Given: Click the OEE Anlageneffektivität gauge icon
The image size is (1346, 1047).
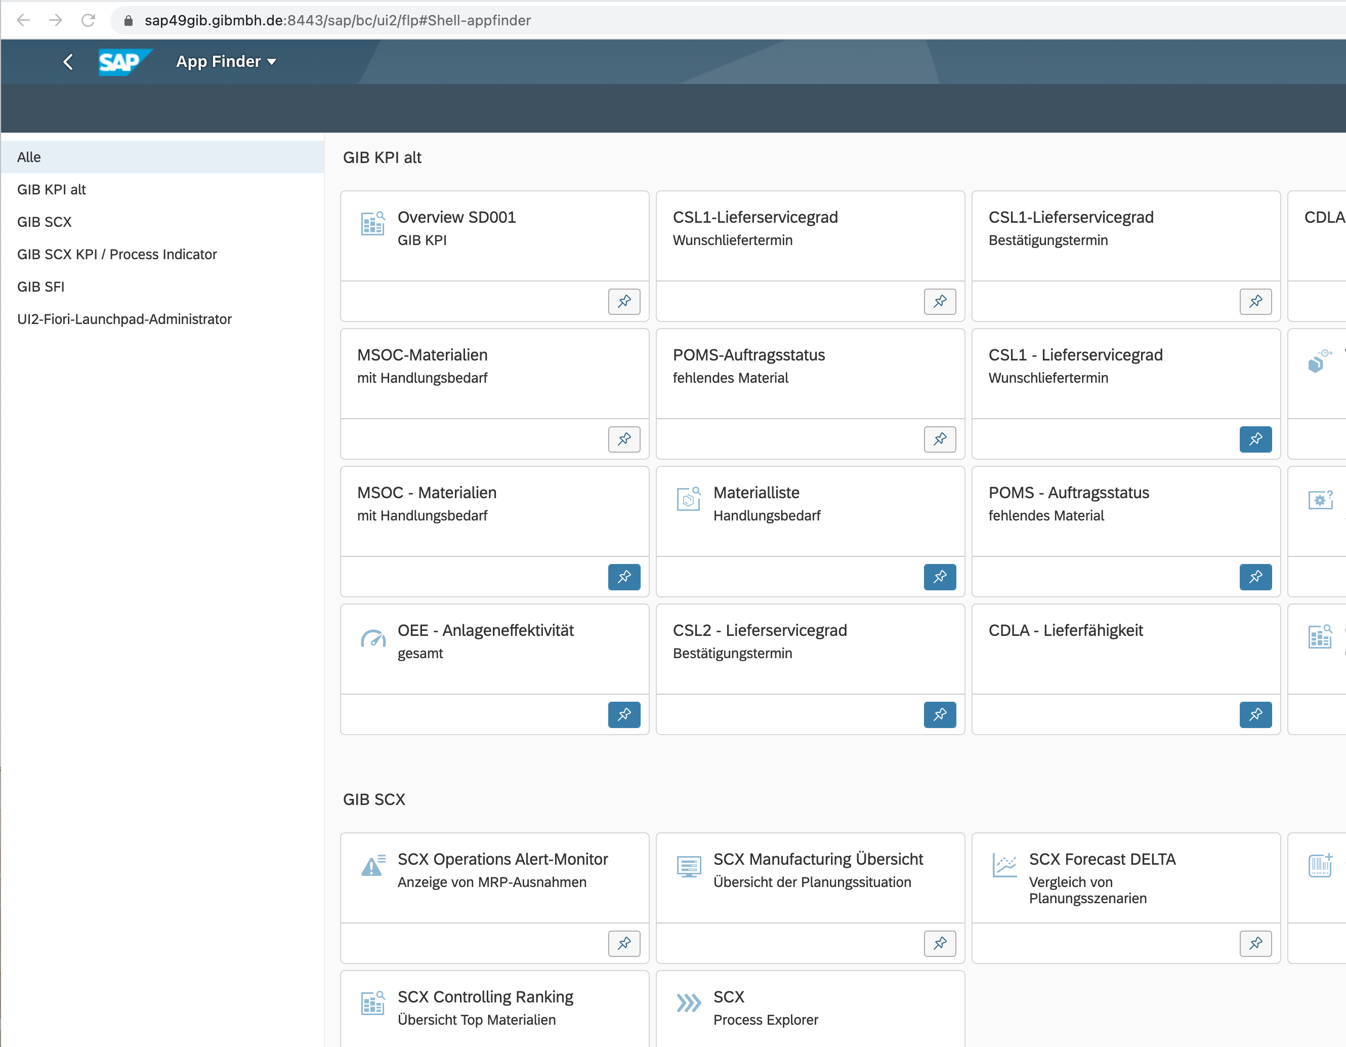Looking at the screenshot, I should (373, 638).
